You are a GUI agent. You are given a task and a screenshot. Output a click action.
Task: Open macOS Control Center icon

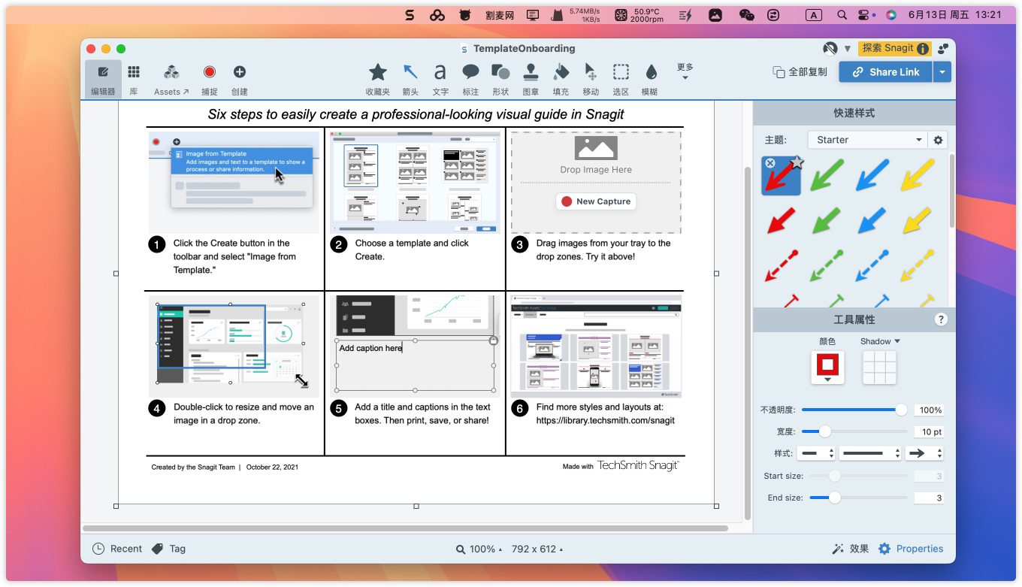pyautogui.click(x=865, y=14)
